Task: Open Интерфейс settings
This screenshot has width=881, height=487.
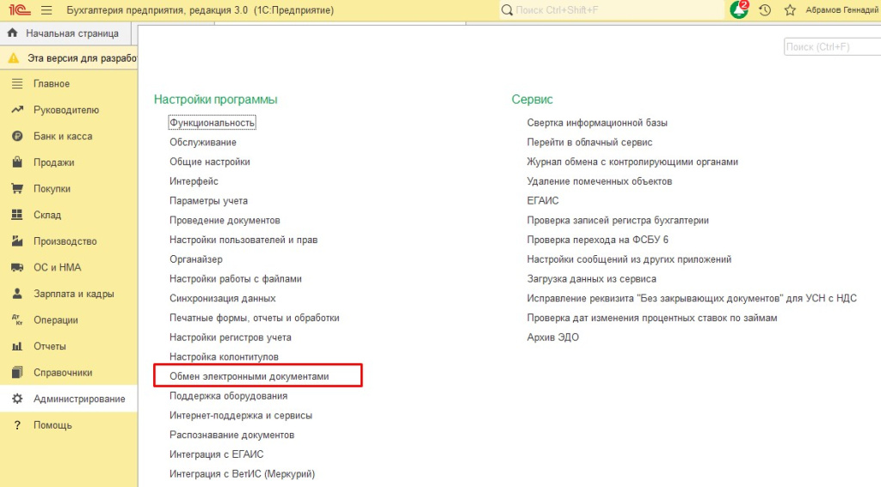Action: 194,181
